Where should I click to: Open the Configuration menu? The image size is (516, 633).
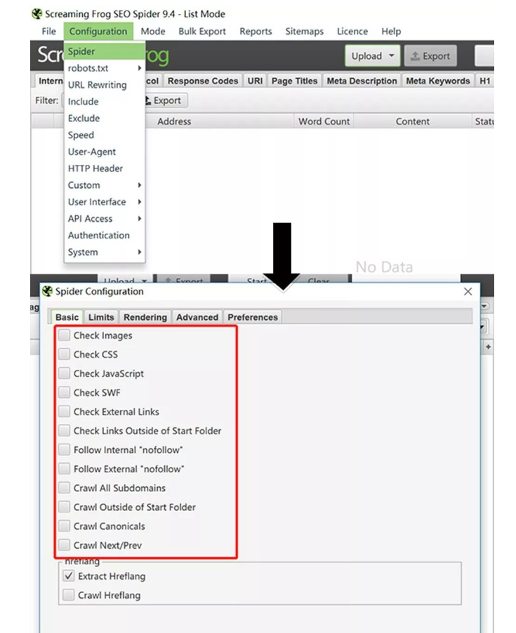[98, 32]
